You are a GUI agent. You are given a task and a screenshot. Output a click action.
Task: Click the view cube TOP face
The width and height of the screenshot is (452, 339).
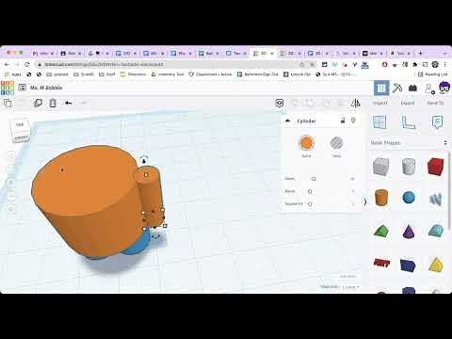coord(20,125)
